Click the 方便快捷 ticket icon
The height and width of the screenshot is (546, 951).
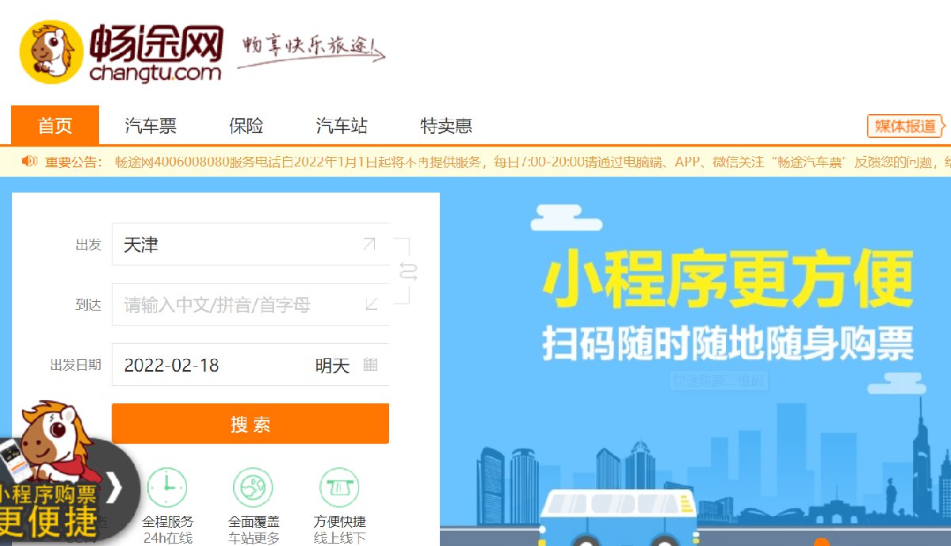pos(339,487)
